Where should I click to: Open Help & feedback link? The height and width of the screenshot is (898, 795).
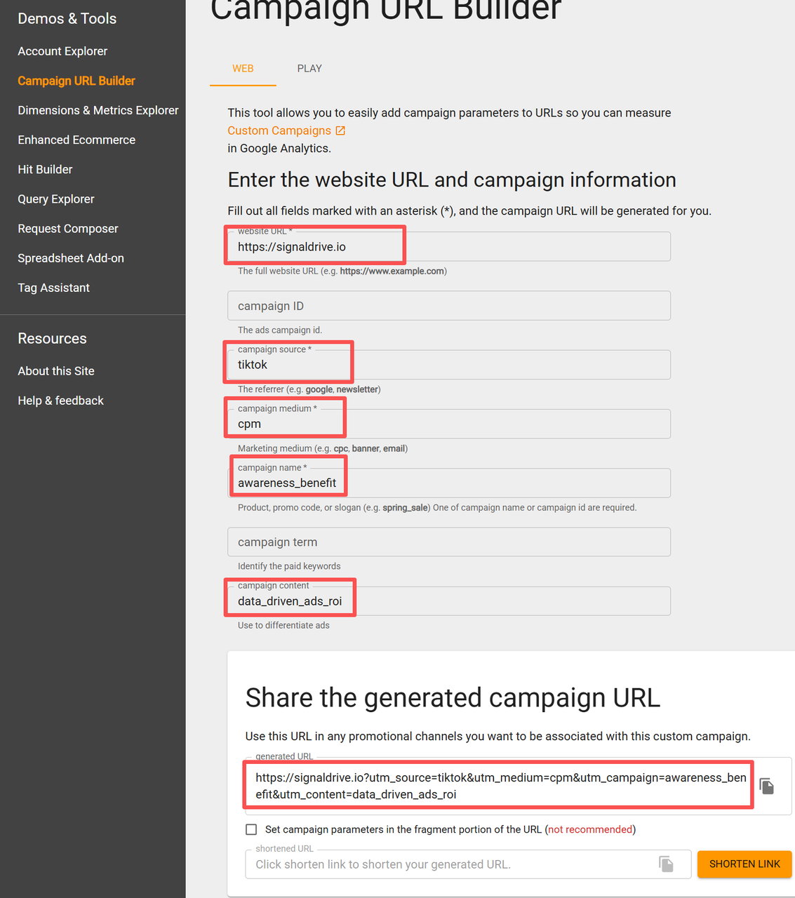[x=61, y=401]
